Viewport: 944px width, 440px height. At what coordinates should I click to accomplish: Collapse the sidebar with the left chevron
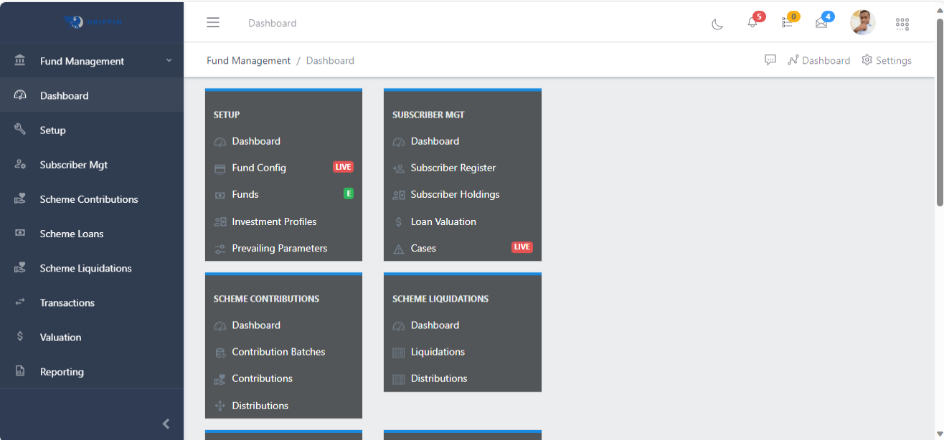[x=166, y=424]
